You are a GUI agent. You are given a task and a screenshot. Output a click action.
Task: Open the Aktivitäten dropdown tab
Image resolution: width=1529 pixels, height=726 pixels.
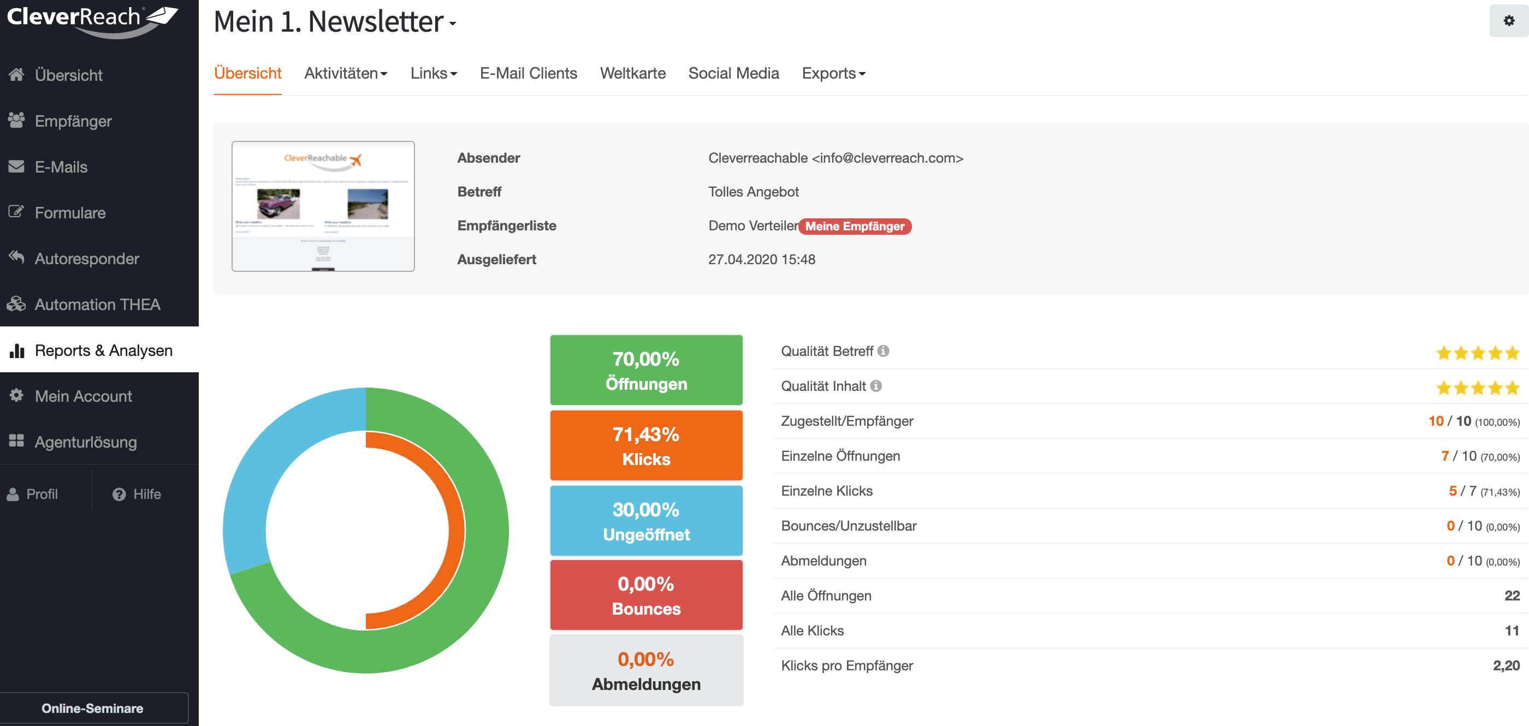point(346,73)
